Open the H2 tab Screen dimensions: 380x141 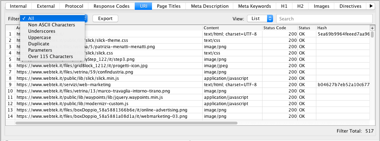pyautogui.click(x=300, y=6)
